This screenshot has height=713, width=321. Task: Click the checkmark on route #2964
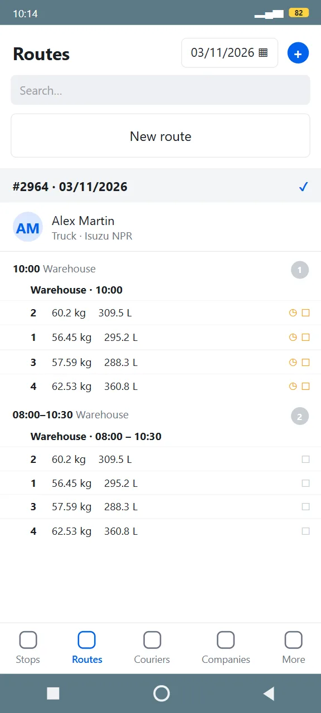(x=303, y=187)
